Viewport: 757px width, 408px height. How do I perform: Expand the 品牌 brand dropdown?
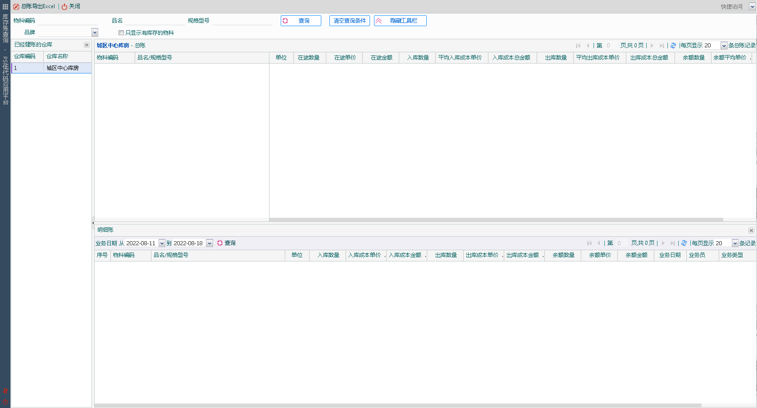click(95, 32)
